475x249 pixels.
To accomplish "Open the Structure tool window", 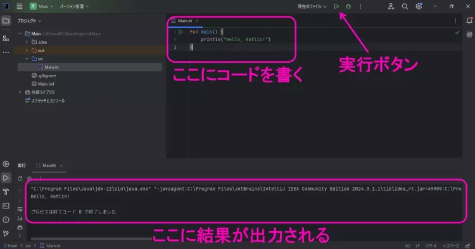I will (6, 39).
